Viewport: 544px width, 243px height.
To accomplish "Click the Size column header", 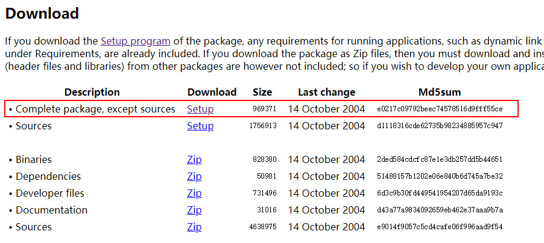I will [262, 92].
